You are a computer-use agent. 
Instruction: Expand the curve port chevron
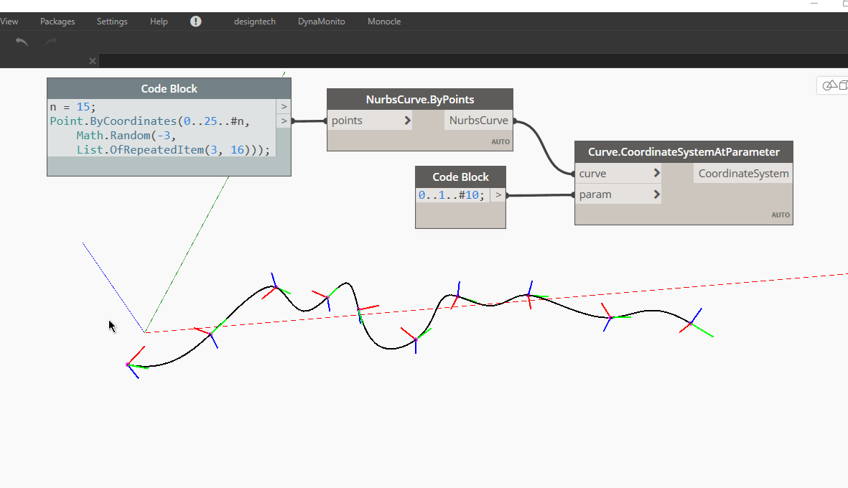tap(656, 174)
